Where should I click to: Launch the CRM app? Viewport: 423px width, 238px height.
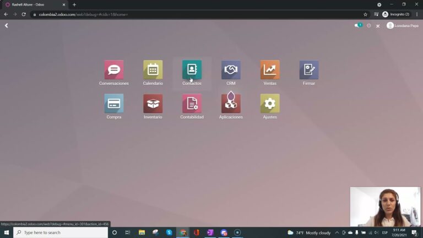(x=231, y=69)
